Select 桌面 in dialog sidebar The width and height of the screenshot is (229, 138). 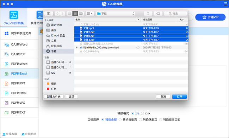pos(58,30)
